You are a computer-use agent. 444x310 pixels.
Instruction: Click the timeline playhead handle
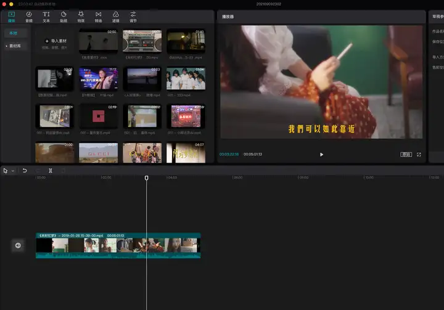click(146, 177)
